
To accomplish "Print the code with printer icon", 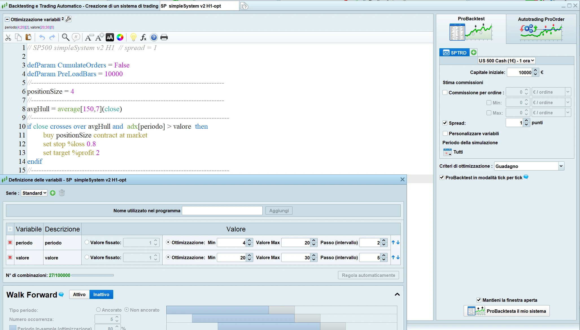I will [x=164, y=37].
